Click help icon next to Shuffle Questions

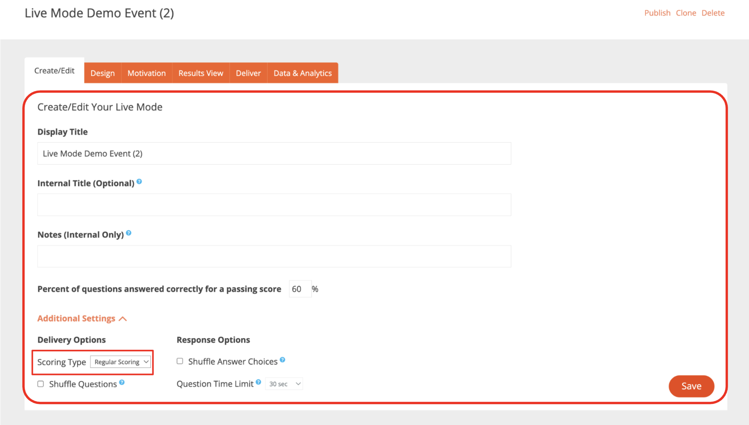tap(122, 382)
